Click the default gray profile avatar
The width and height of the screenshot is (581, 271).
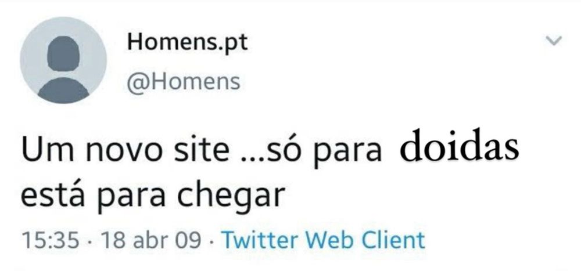coord(63,60)
